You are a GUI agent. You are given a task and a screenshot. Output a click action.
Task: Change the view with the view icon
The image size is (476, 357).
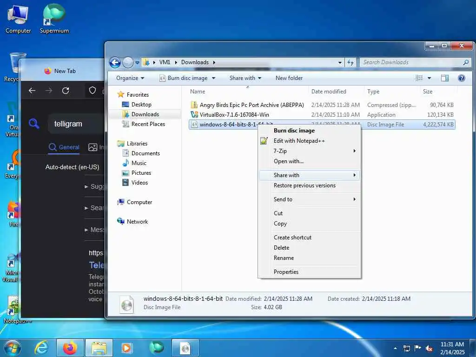pos(419,78)
